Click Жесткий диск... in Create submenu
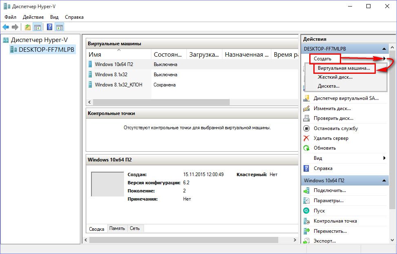 335,77
